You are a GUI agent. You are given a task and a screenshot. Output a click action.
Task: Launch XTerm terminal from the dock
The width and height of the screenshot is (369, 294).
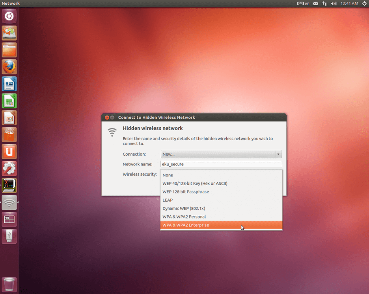click(x=9, y=185)
